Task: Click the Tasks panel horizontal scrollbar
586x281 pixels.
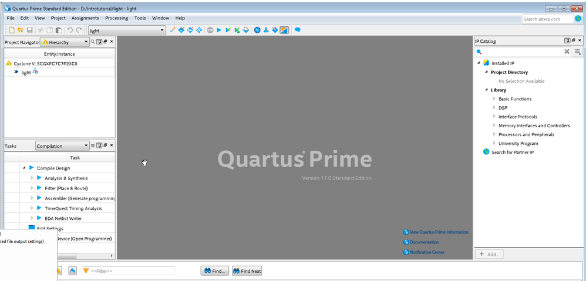Action: pos(66,256)
